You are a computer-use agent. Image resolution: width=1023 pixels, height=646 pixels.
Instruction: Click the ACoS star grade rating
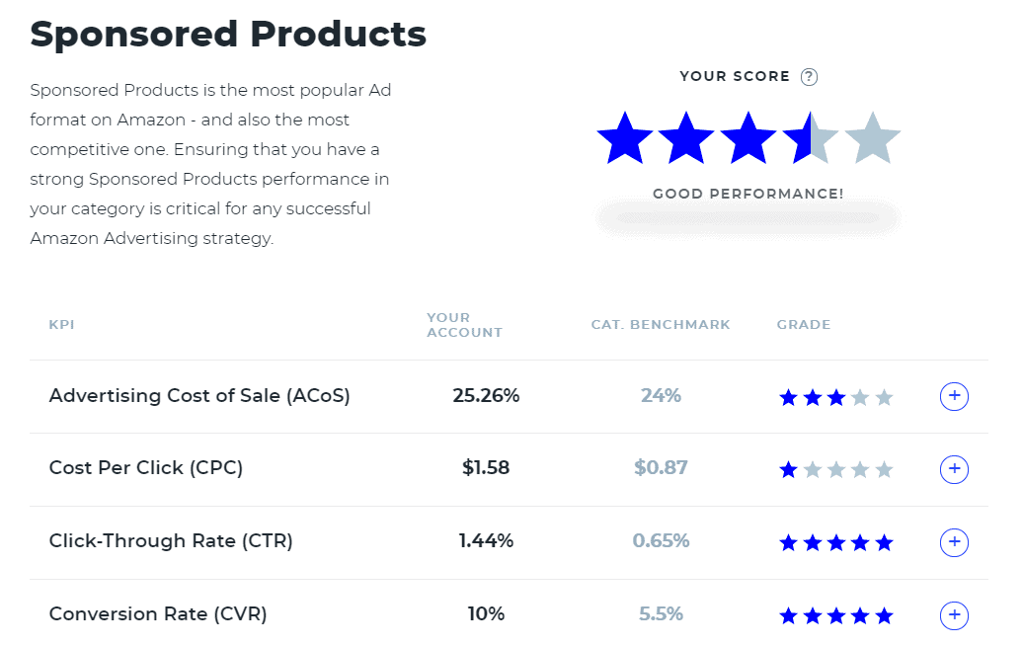tap(835, 397)
